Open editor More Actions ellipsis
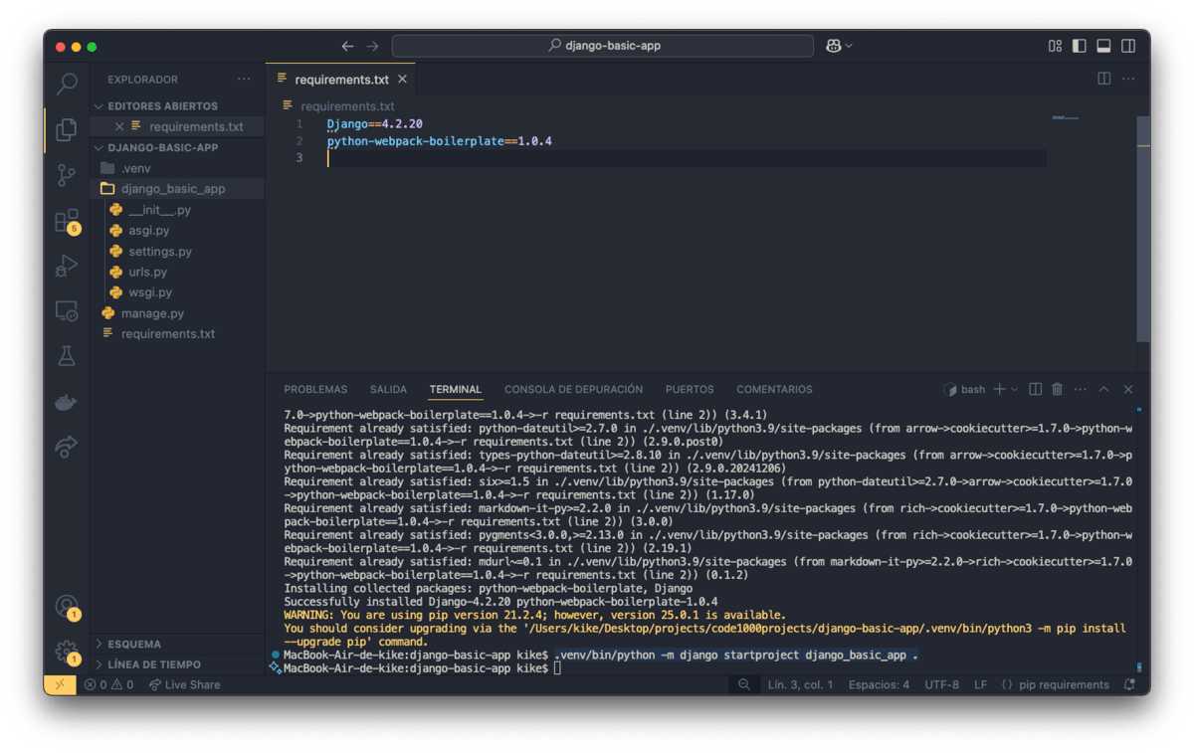The image size is (1194, 753). click(1128, 79)
